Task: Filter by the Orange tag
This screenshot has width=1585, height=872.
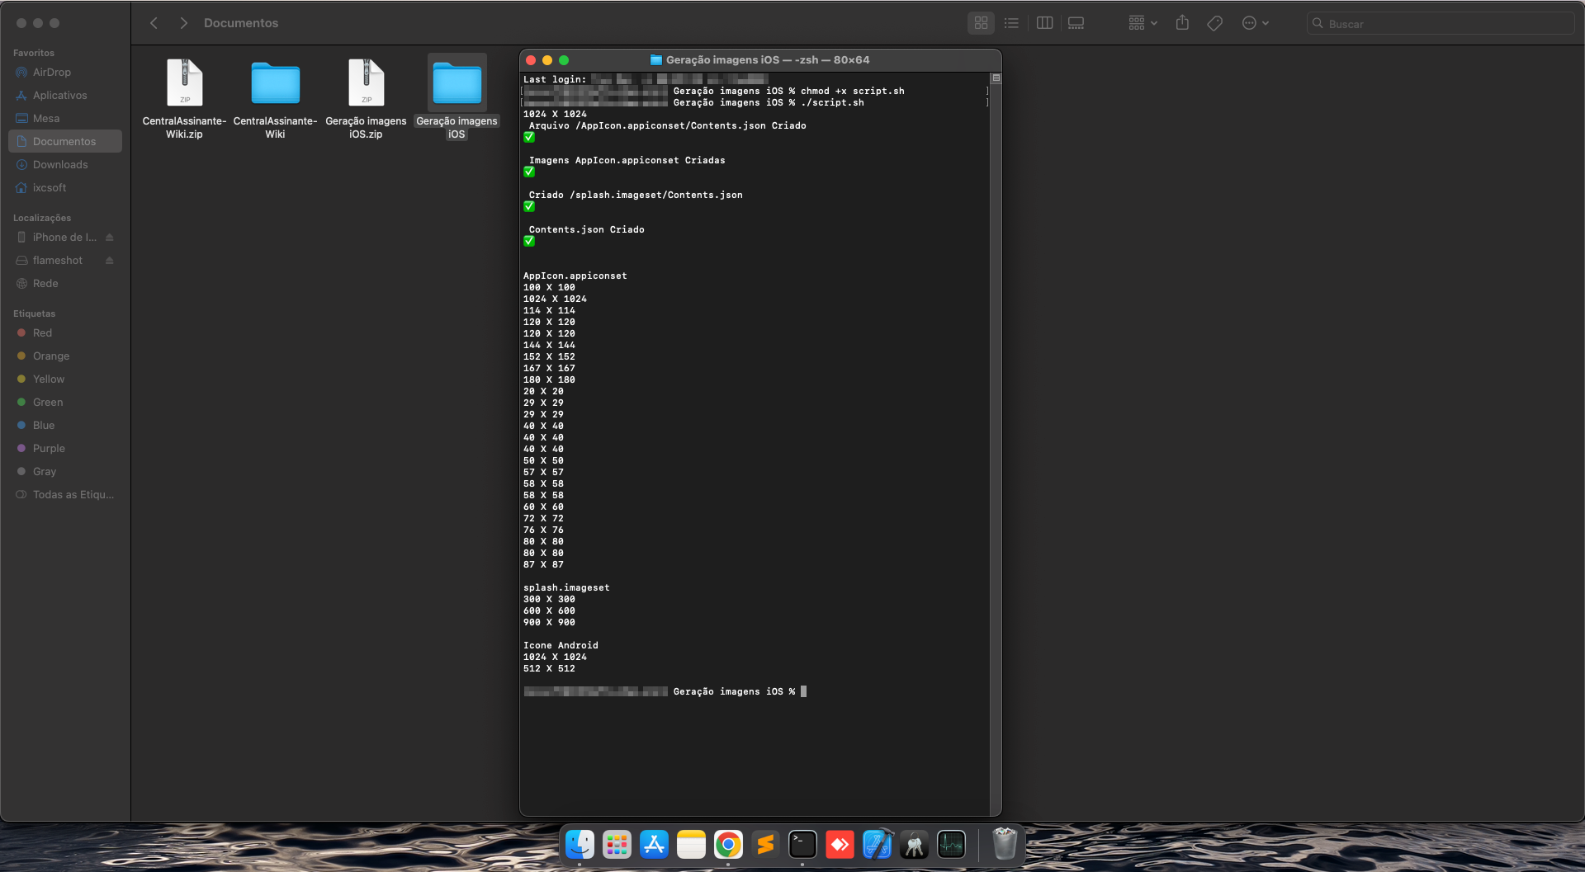Action: tap(65, 356)
